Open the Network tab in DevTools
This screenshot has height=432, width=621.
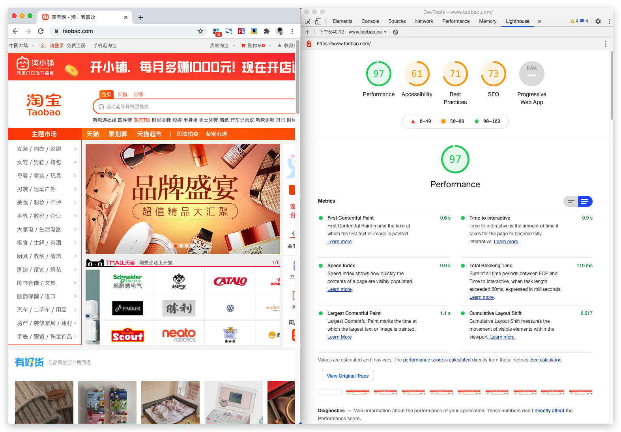pyautogui.click(x=424, y=21)
